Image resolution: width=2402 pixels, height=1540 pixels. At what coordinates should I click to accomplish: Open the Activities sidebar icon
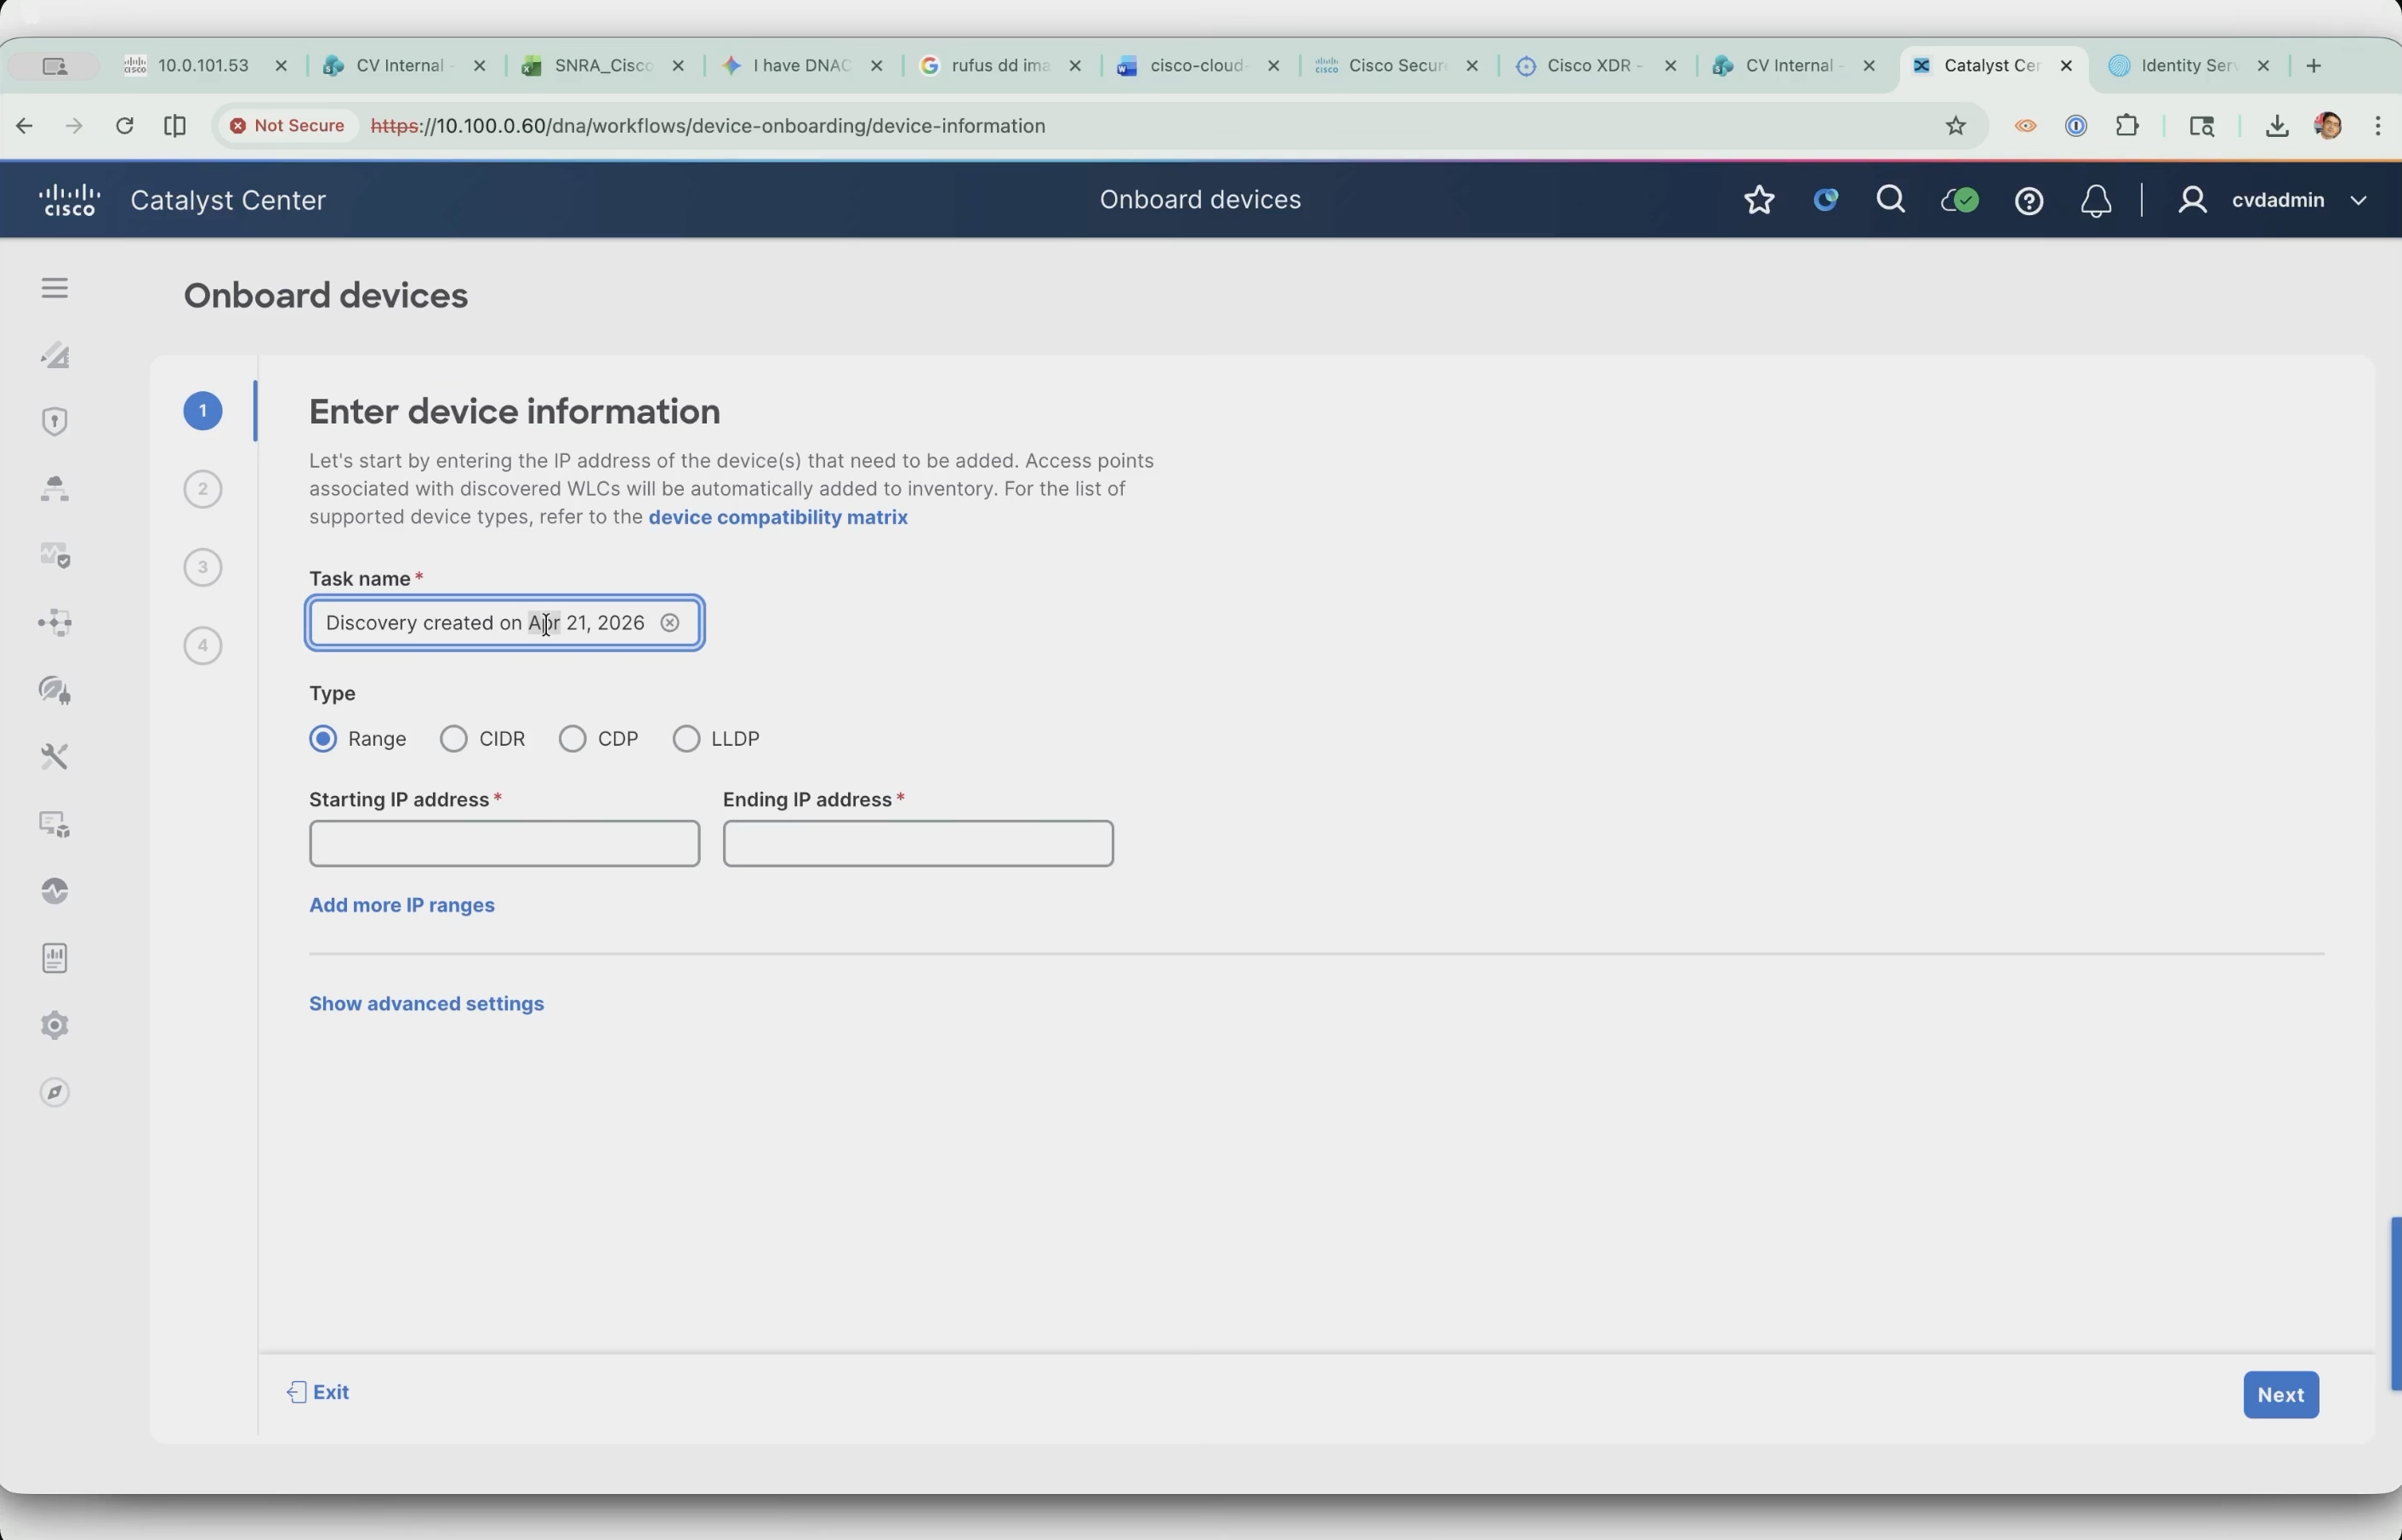(x=55, y=891)
